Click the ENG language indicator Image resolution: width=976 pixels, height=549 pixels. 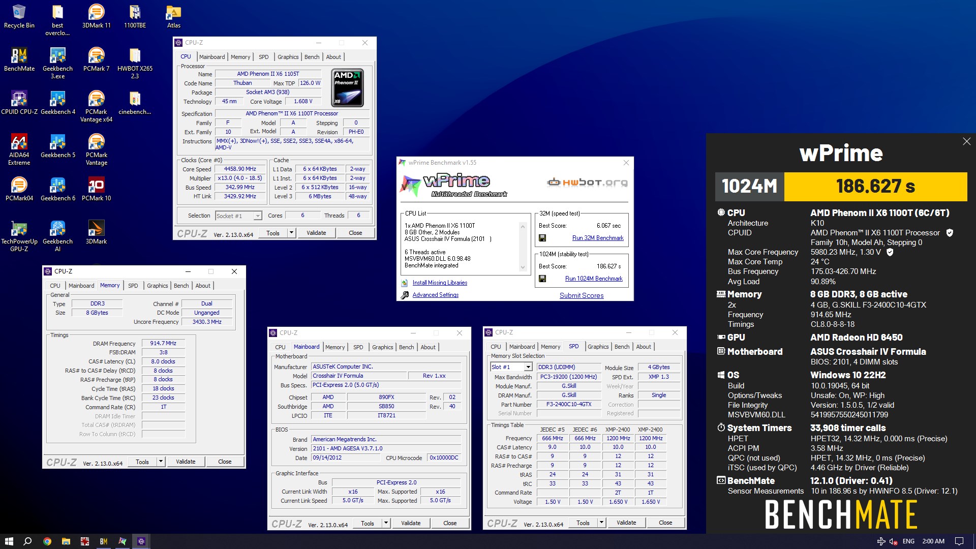[x=908, y=541]
